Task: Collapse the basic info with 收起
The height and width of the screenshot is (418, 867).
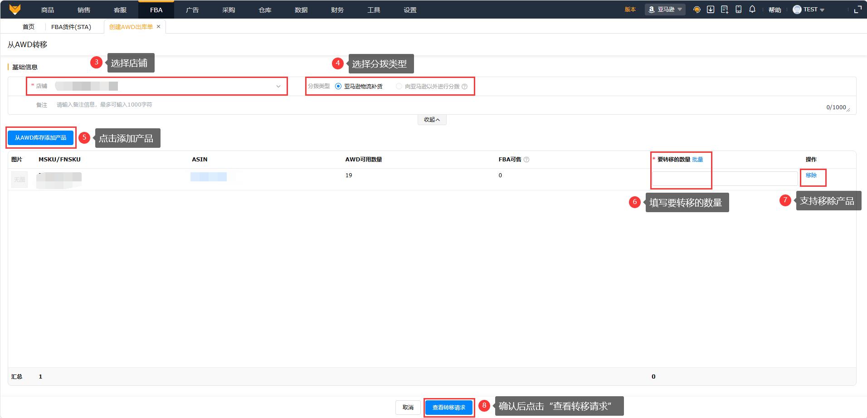Action: pos(432,120)
